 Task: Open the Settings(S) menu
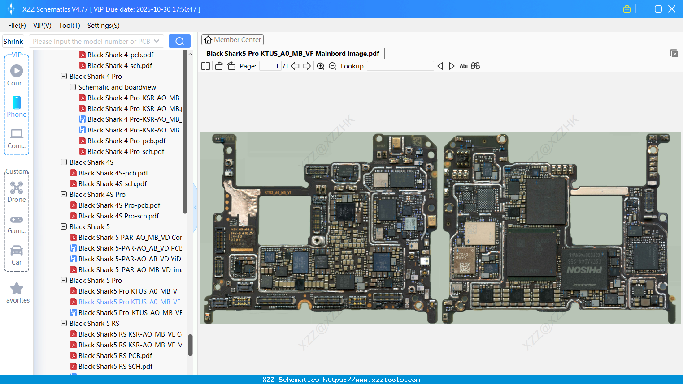(103, 26)
